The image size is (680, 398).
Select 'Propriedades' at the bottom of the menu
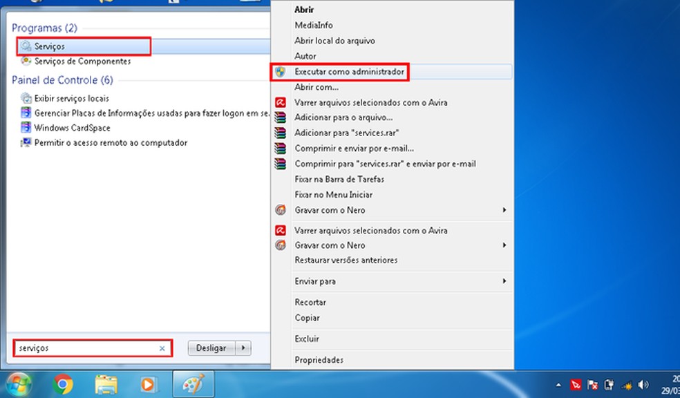point(321,359)
